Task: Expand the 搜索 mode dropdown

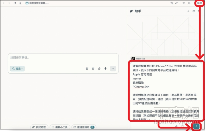Action: [17, 69]
